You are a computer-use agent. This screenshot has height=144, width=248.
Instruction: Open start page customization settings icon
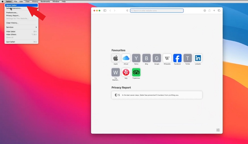click(218, 130)
